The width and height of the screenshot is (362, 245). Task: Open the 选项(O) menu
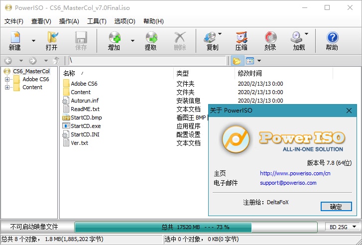[x=124, y=21]
